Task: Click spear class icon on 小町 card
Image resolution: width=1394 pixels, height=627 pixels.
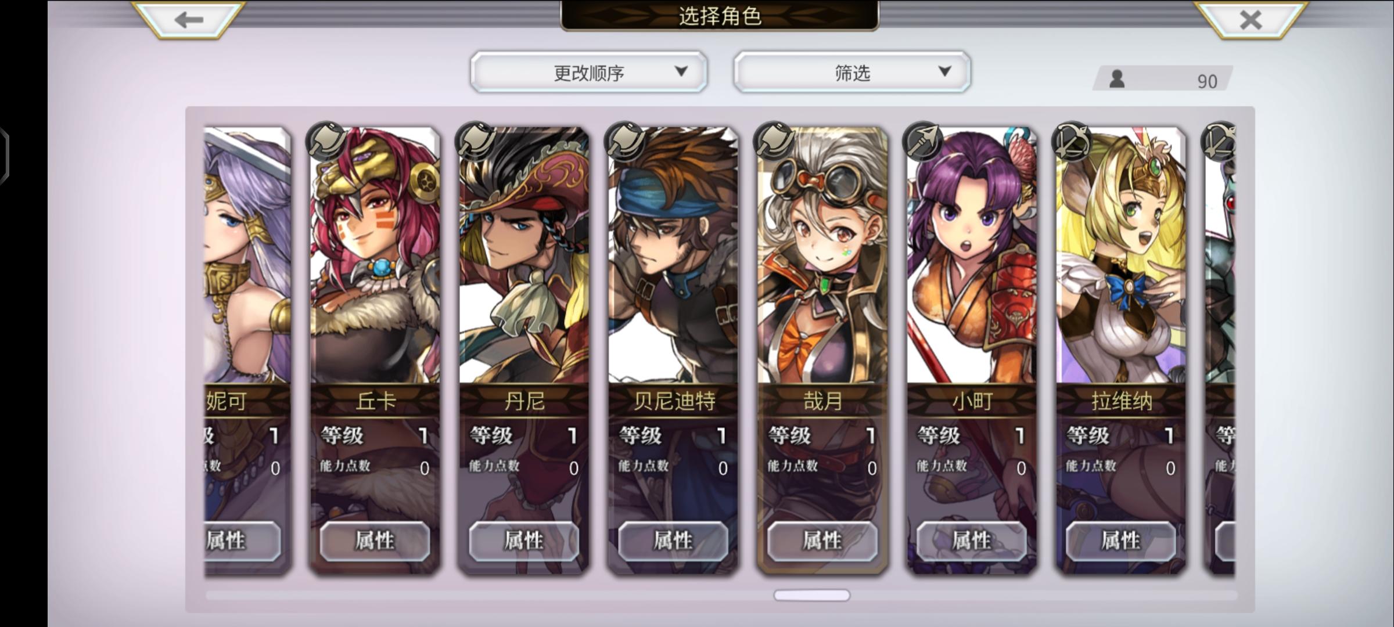Action: [924, 142]
